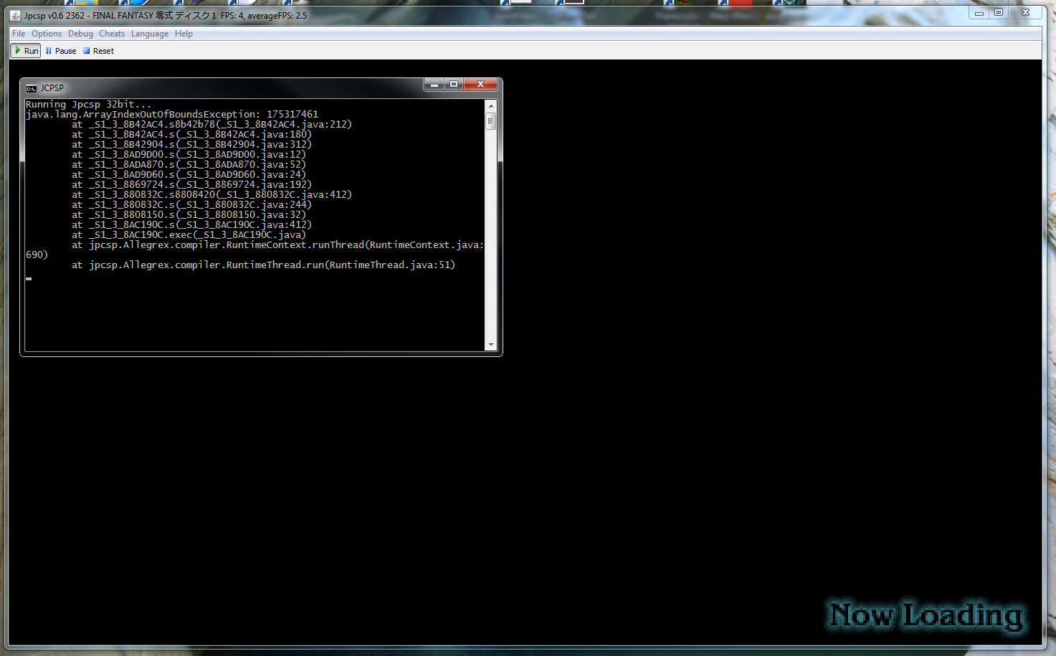Click the Run button in the toolbar
The image size is (1056, 656).
click(26, 51)
